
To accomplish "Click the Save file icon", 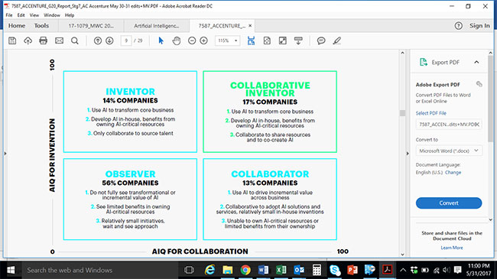I will point(12,41).
